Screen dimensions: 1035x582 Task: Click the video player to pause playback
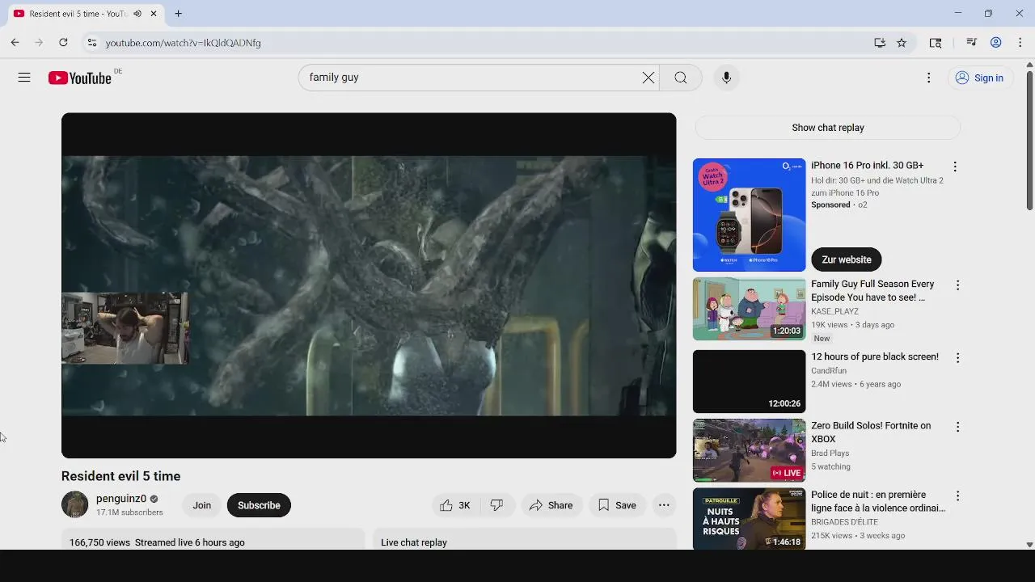(369, 285)
